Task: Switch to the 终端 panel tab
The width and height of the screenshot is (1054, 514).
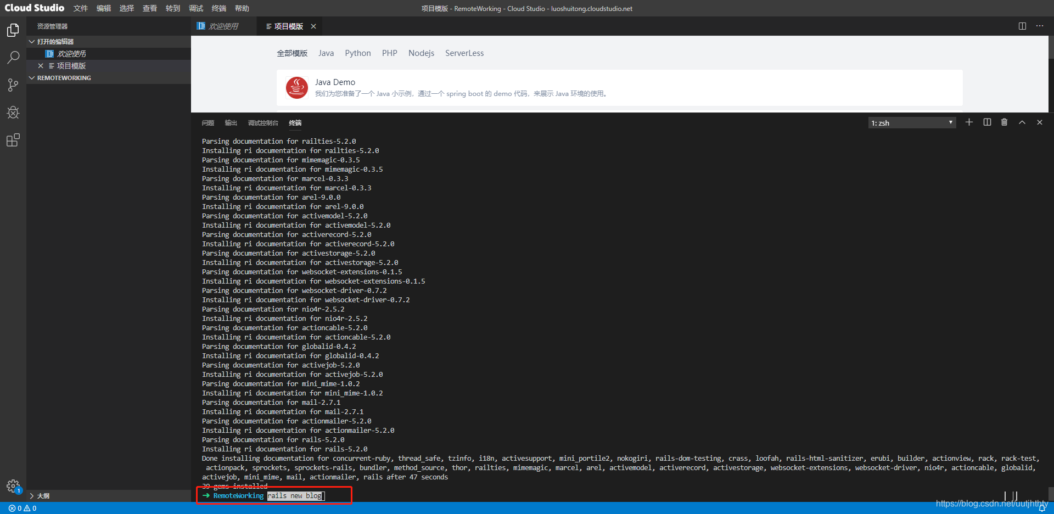Action: (x=295, y=123)
